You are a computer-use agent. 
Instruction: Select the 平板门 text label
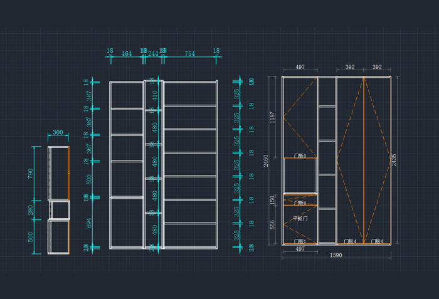tap(300, 219)
